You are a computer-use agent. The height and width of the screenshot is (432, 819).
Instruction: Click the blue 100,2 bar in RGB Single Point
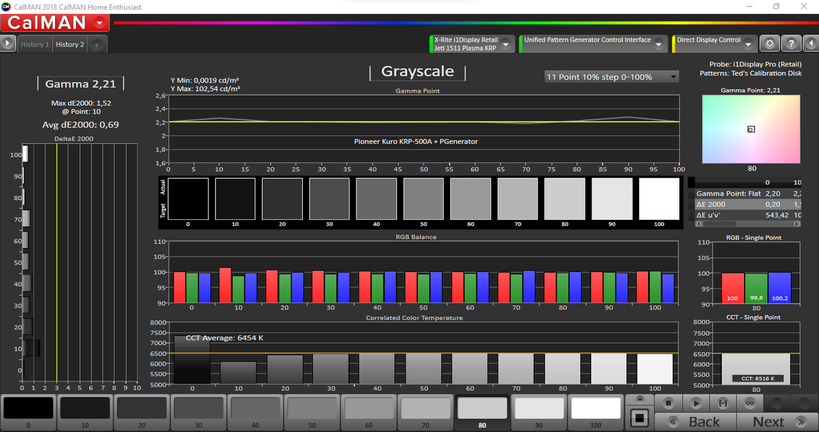779,288
